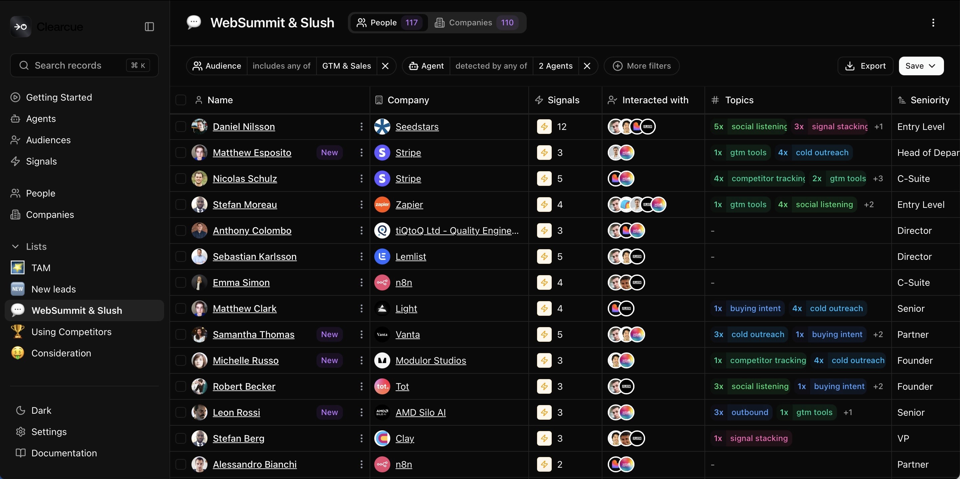Remove the Agent filter with X
960x479 pixels.
tap(587, 66)
